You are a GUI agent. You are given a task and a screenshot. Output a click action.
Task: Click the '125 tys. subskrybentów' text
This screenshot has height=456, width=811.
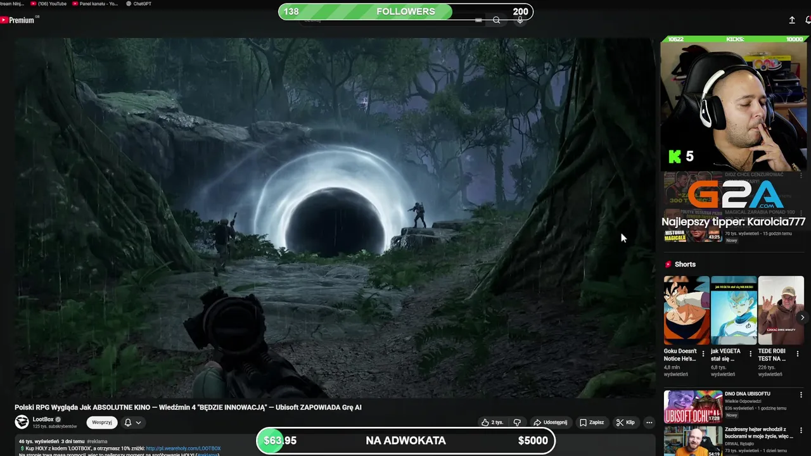(x=54, y=426)
